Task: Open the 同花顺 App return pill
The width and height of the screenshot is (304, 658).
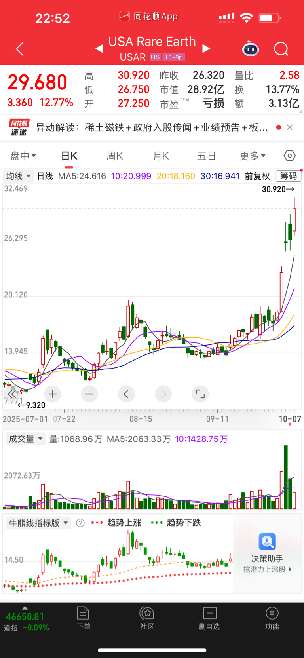Action: [148, 16]
